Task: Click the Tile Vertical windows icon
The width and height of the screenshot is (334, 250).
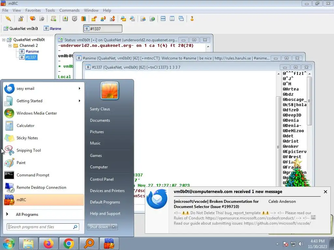Action: [x=172, y=19]
